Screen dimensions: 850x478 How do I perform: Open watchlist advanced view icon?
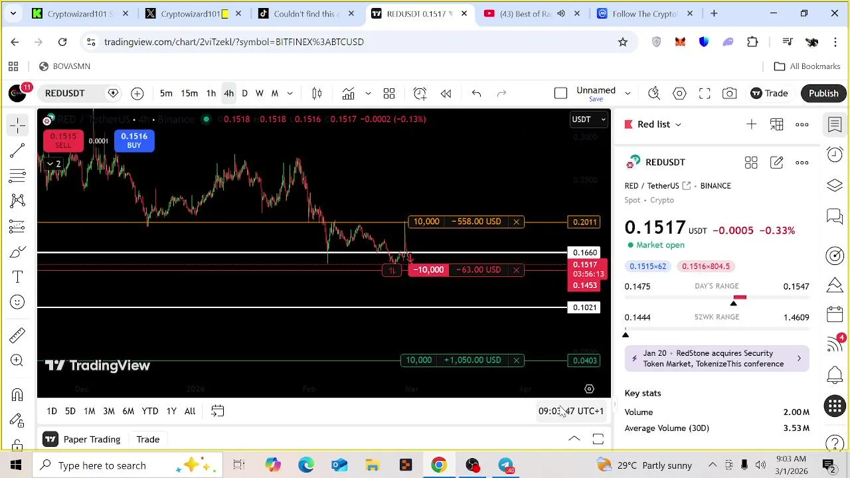(776, 125)
